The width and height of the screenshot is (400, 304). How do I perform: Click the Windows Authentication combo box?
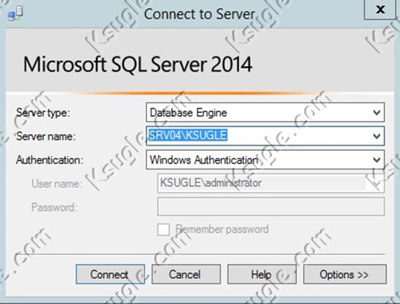[x=265, y=160]
